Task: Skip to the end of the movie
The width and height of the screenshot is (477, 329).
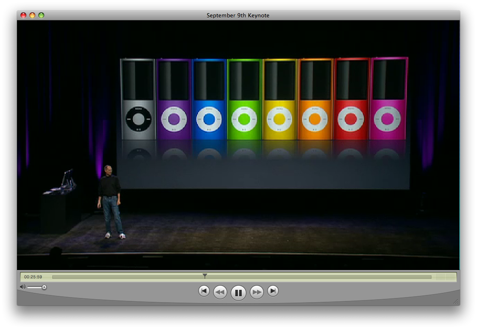Action: click(273, 291)
